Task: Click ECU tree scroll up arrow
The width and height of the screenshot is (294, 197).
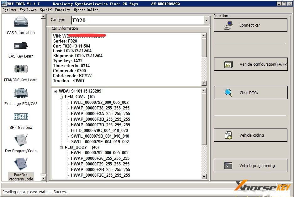Action: tap(204, 91)
